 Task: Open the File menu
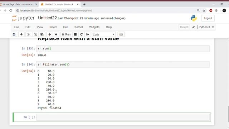coord(17,27)
